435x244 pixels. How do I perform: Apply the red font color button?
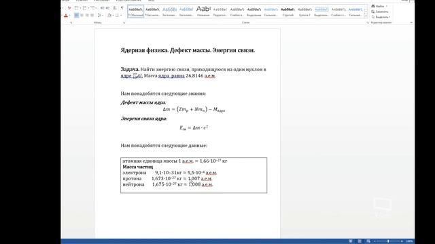click(66, 16)
